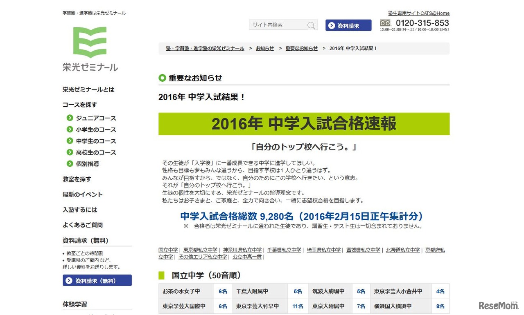Click the magnifying glass search icon
The width and height of the screenshot is (524, 315).
point(312,25)
